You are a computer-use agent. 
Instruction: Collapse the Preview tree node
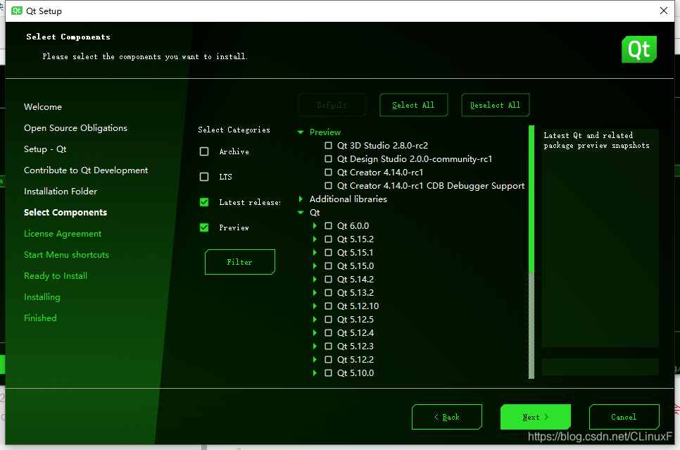(301, 132)
